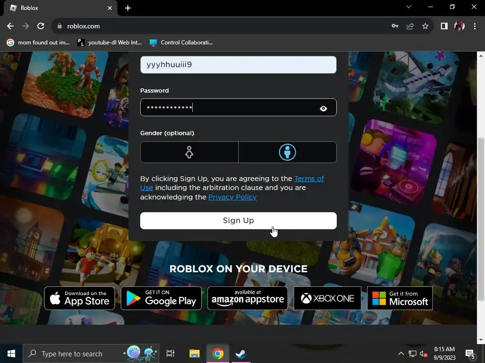The width and height of the screenshot is (485, 363).
Task: Open the notification center icon
Action: (x=470, y=354)
